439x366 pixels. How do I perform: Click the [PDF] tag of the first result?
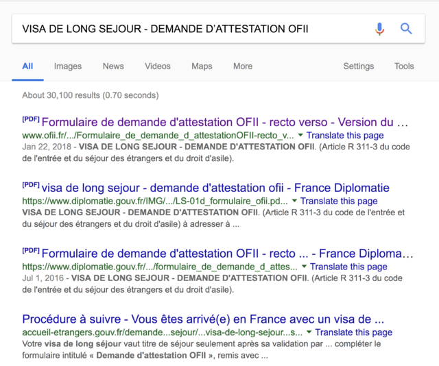click(31, 119)
